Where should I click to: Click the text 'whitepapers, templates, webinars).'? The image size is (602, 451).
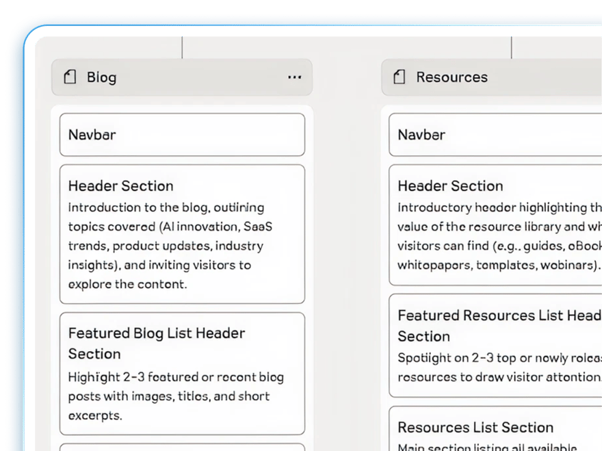point(499,265)
